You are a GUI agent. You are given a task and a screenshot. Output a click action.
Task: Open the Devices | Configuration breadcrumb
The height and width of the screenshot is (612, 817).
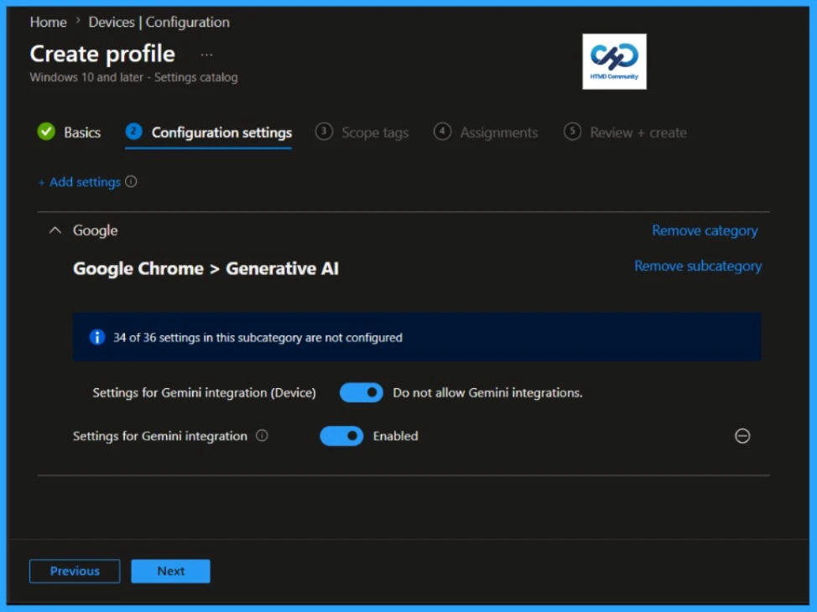pyautogui.click(x=159, y=22)
